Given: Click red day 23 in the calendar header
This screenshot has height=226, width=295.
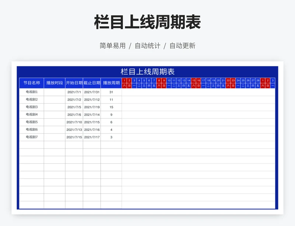Looking at the screenshot, I should 233,80.
